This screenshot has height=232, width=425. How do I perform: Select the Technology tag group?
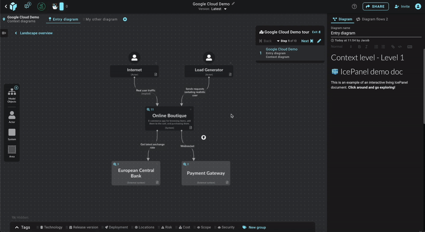tap(51, 227)
